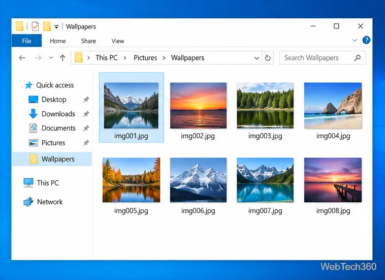This screenshot has width=385, height=280.
Task: Maximize the Wallpapers window
Action: (x=336, y=26)
